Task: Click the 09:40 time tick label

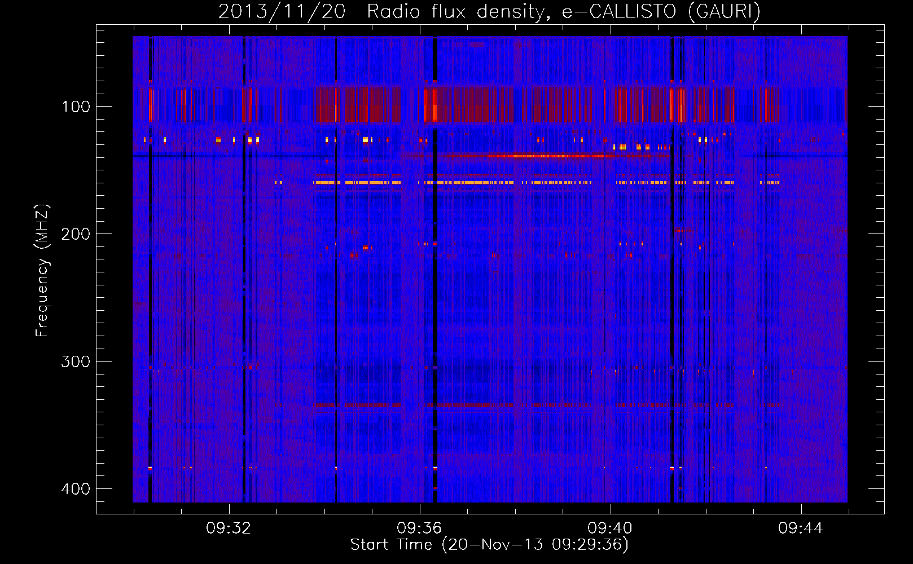Action: (x=609, y=528)
